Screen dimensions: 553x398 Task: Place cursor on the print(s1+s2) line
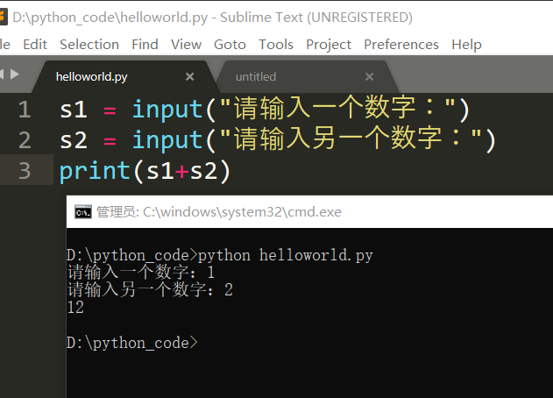point(145,171)
